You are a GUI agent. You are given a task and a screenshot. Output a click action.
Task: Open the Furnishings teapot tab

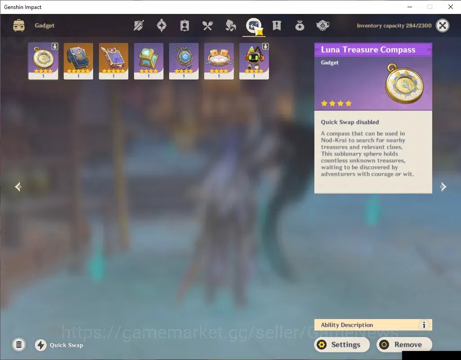pos(322,26)
